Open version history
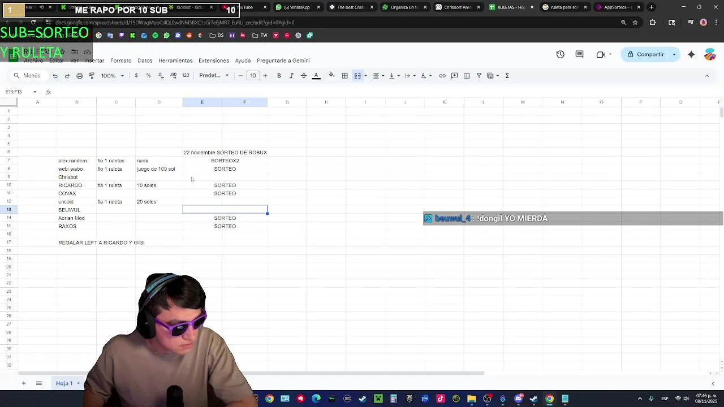This screenshot has height=407, width=724. click(x=560, y=54)
